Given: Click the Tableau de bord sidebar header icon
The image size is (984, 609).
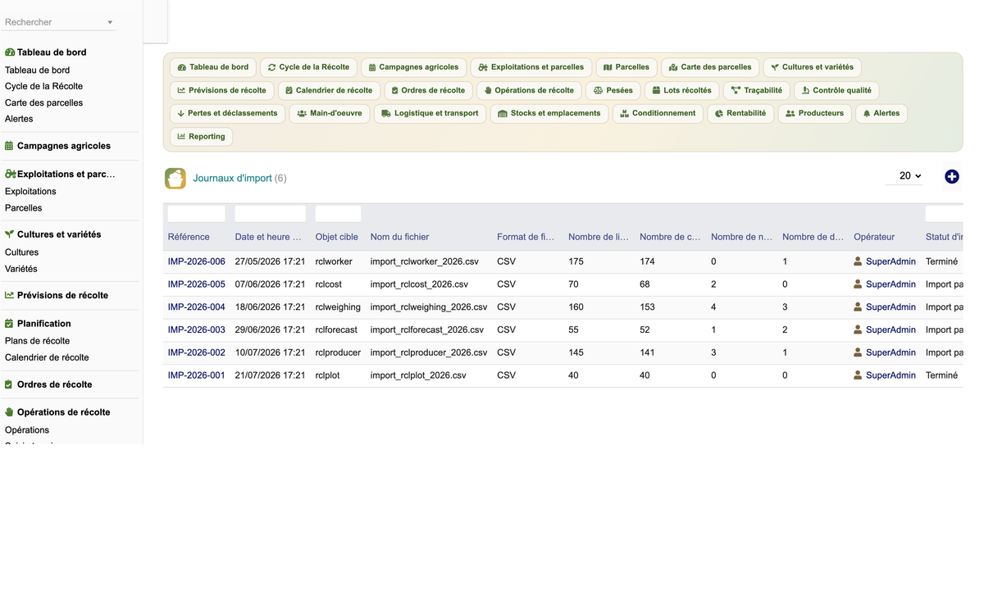Looking at the screenshot, I should (10, 52).
